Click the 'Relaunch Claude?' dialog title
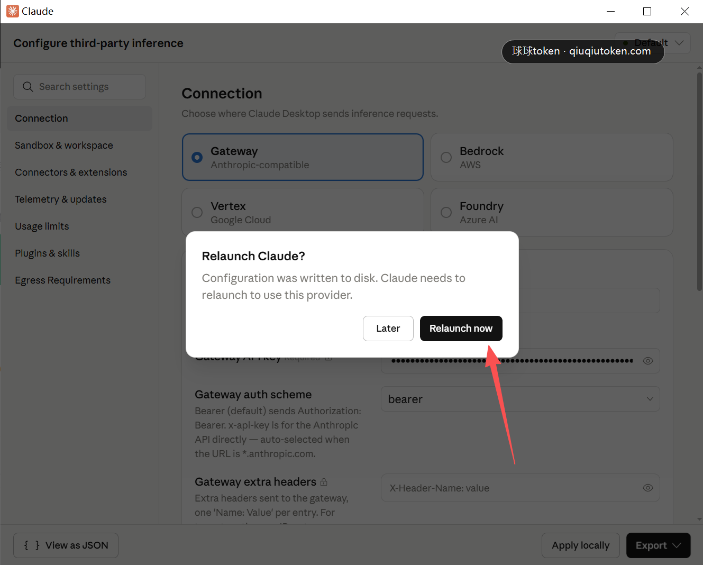 pyautogui.click(x=253, y=256)
